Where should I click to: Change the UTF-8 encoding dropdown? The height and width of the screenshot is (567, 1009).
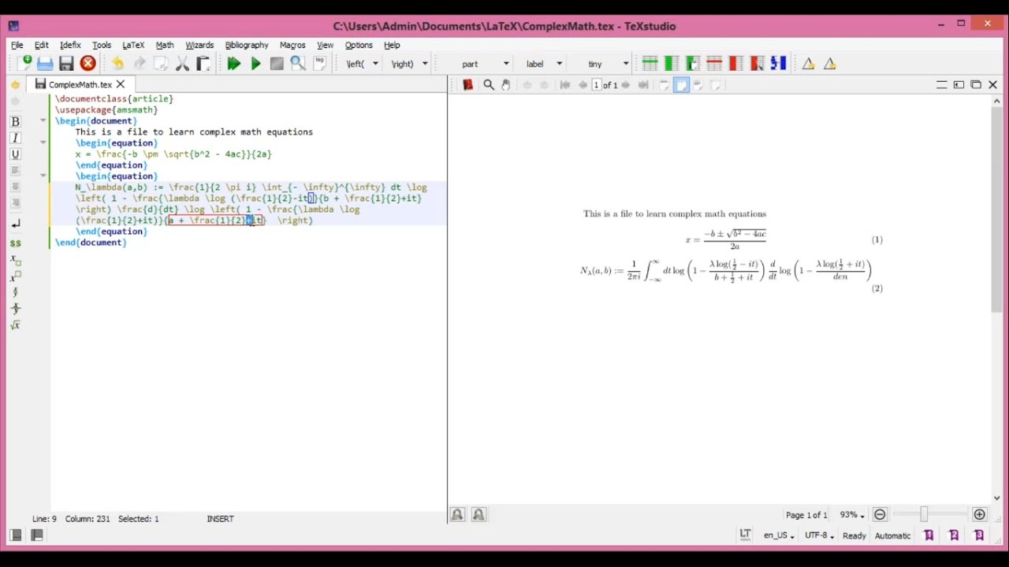(x=820, y=535)
